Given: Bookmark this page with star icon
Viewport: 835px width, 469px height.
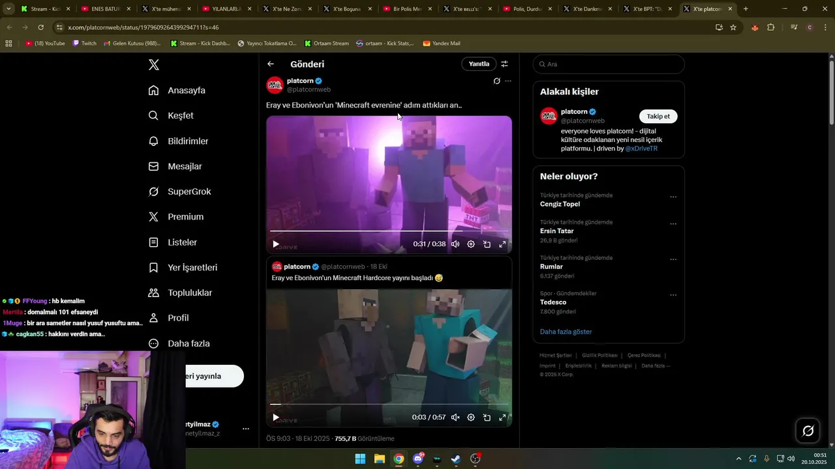Looking at the screenshot, I should click(x=733, y=27).
